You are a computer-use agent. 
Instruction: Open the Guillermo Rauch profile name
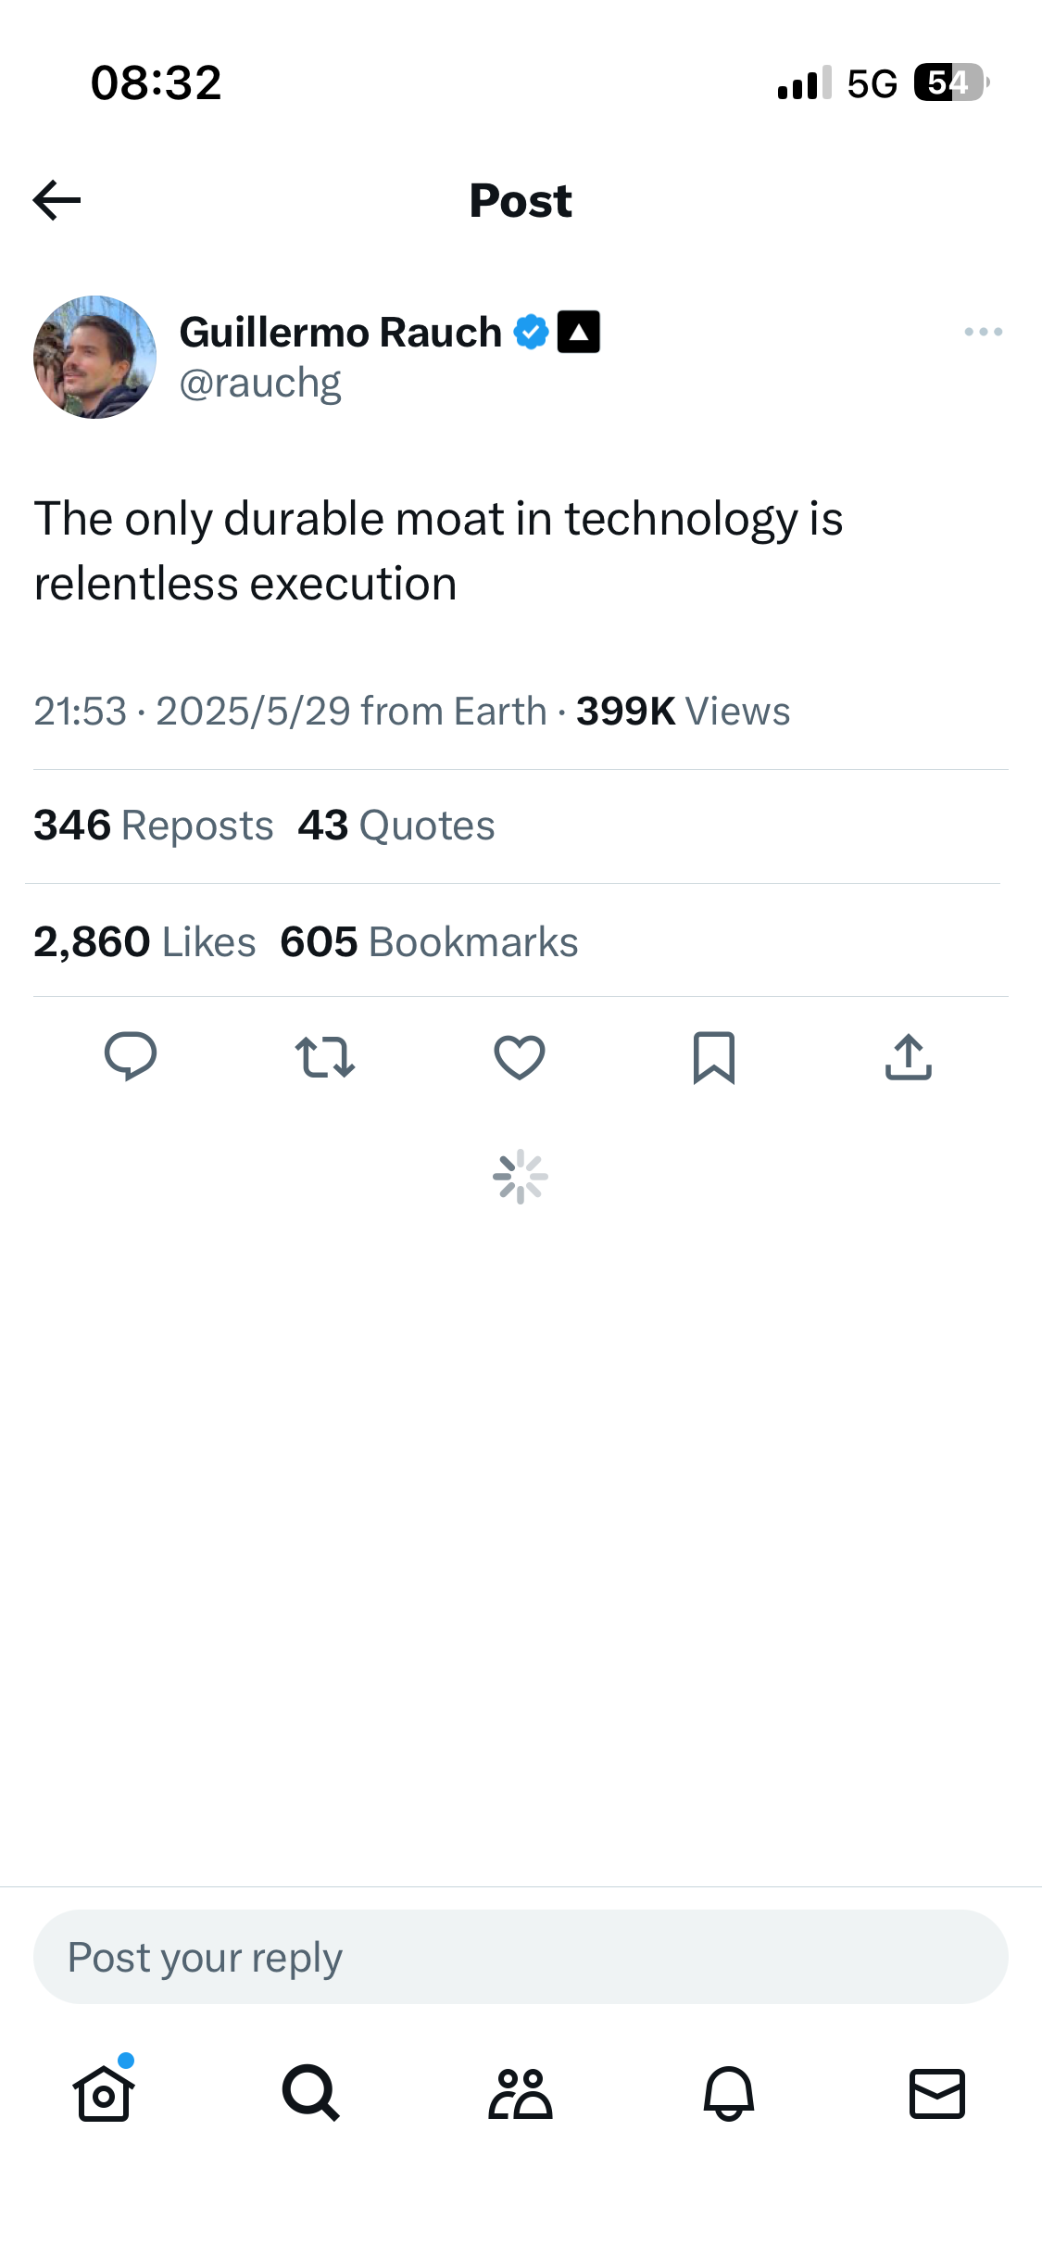coord(341,332)
